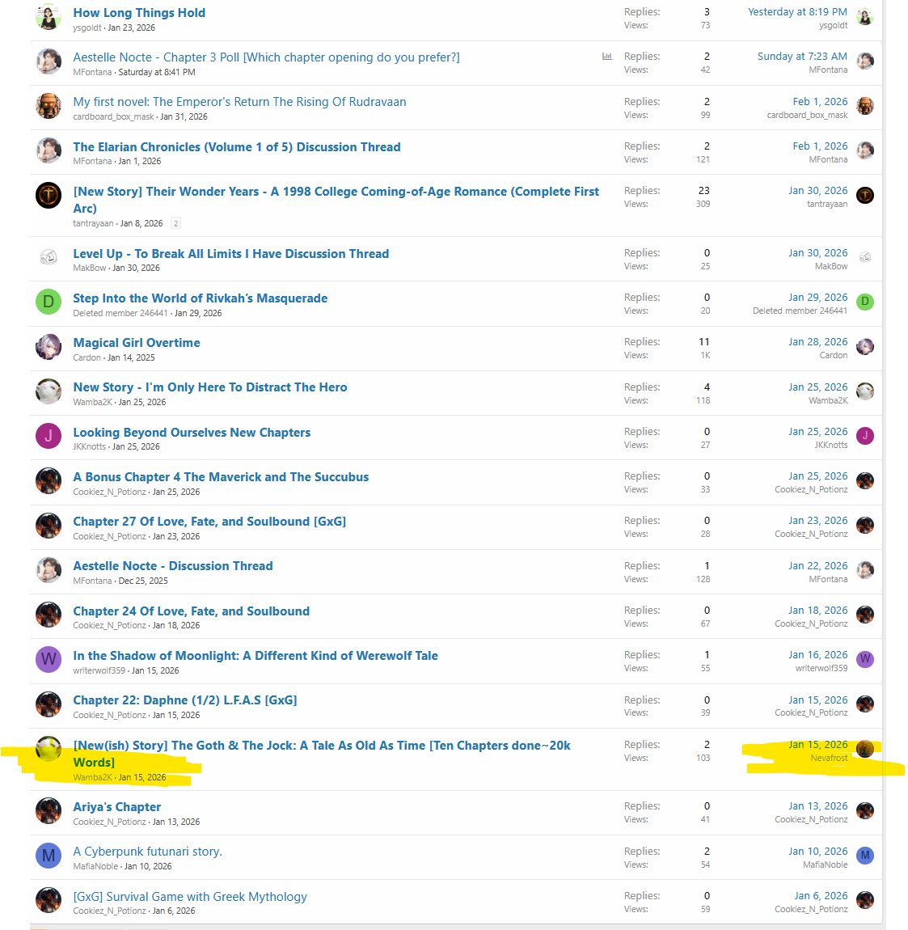This screenshot has height=930, width=908.
Task: Click Cardon's left avatar beside Magical Girl Overtime
Action: (x=49, y=347)
